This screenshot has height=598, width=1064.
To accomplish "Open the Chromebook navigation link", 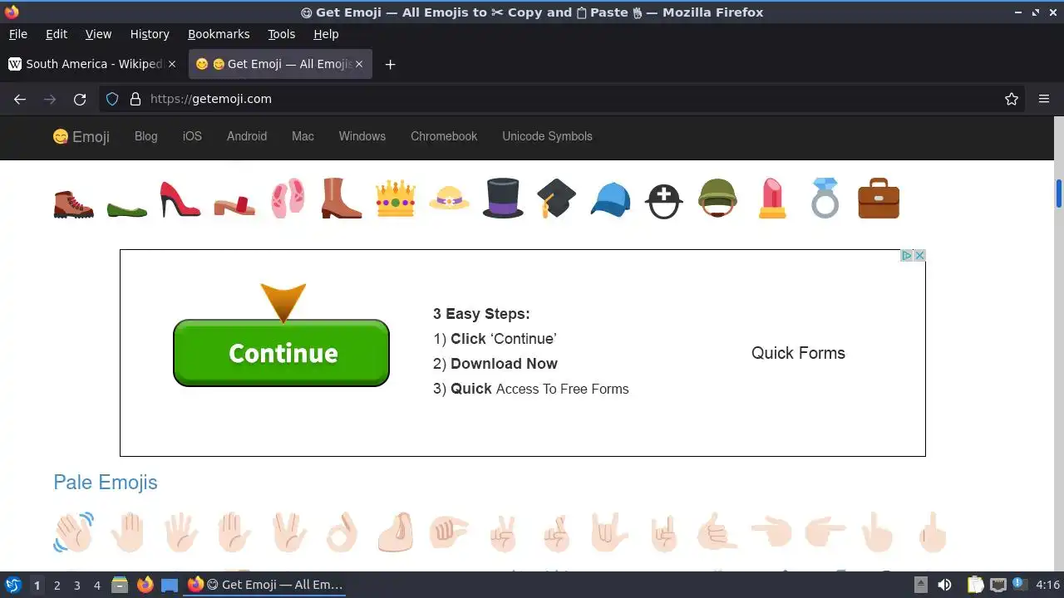I will pyautogui.click(x=444, y=136).
